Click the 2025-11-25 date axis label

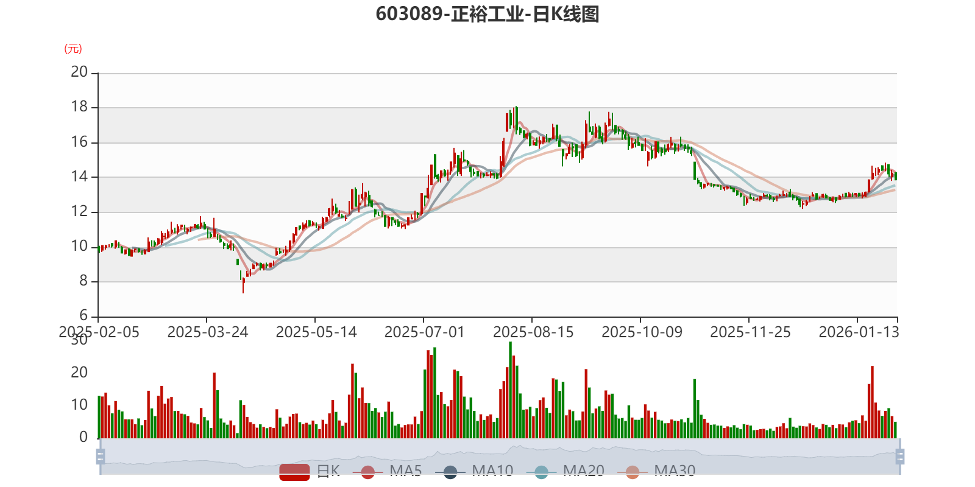pos(750,332)
